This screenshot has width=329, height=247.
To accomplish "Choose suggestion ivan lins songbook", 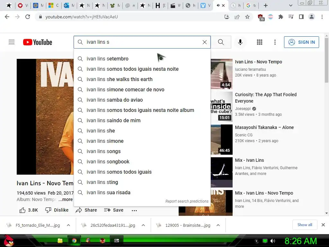I will 142,161.
